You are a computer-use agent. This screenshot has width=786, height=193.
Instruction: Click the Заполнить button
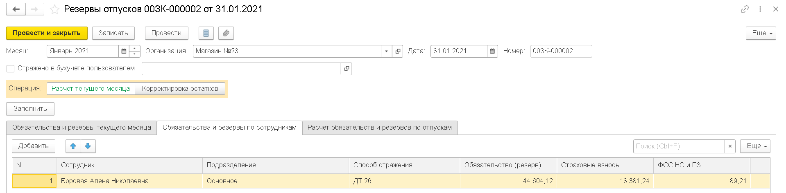pyautogui.click(x=30, y=109)
